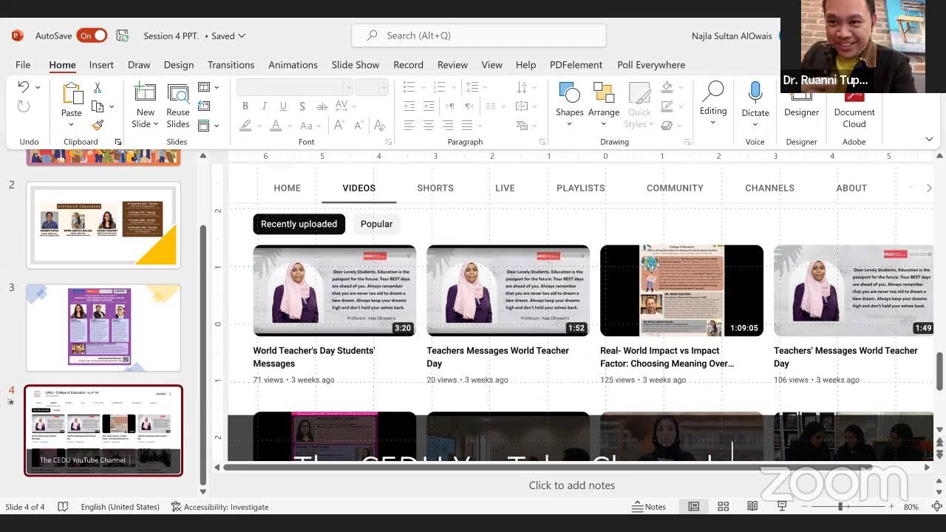Open the font name combo box
The image size is (946, 532).
pos(295,87)
